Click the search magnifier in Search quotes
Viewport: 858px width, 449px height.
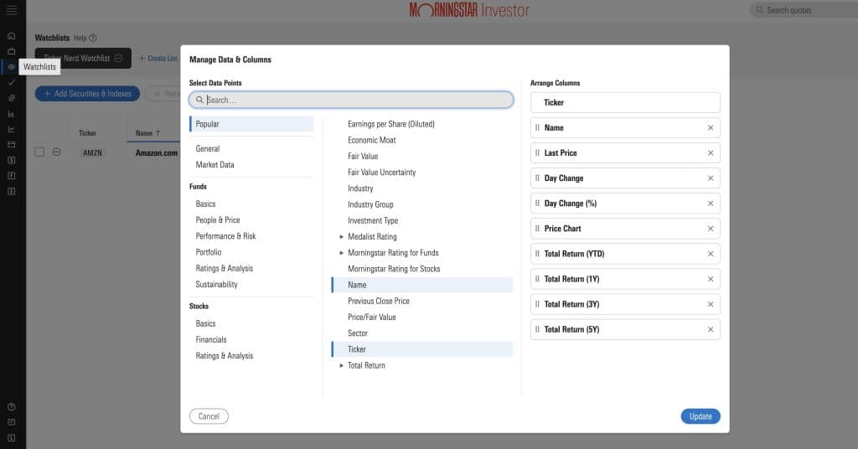click(x=759, y=10)
